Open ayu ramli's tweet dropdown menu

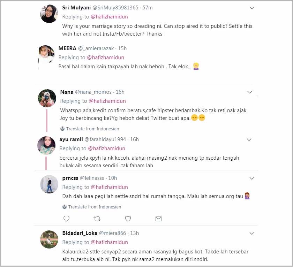pos(249,139)
